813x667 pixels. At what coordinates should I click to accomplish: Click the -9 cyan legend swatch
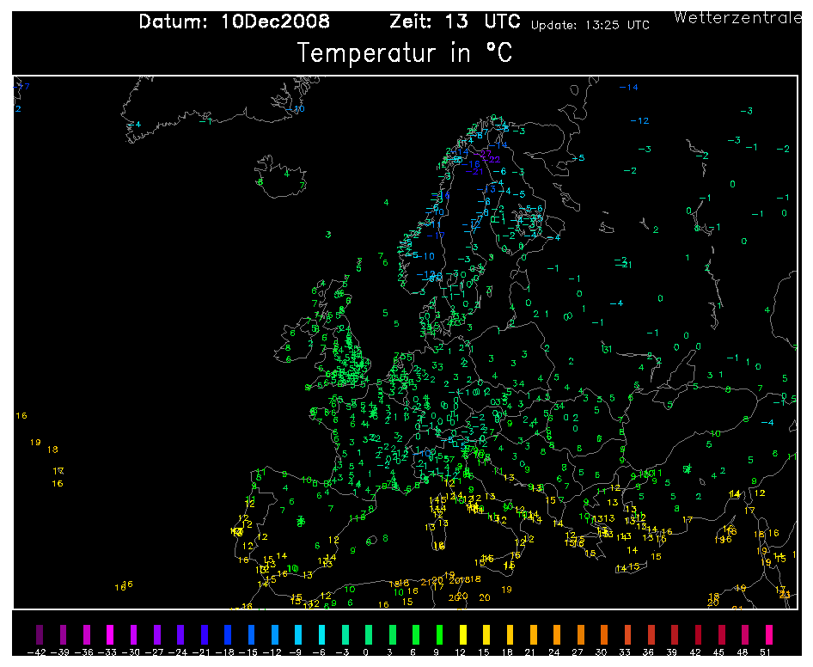pos(298,634)
